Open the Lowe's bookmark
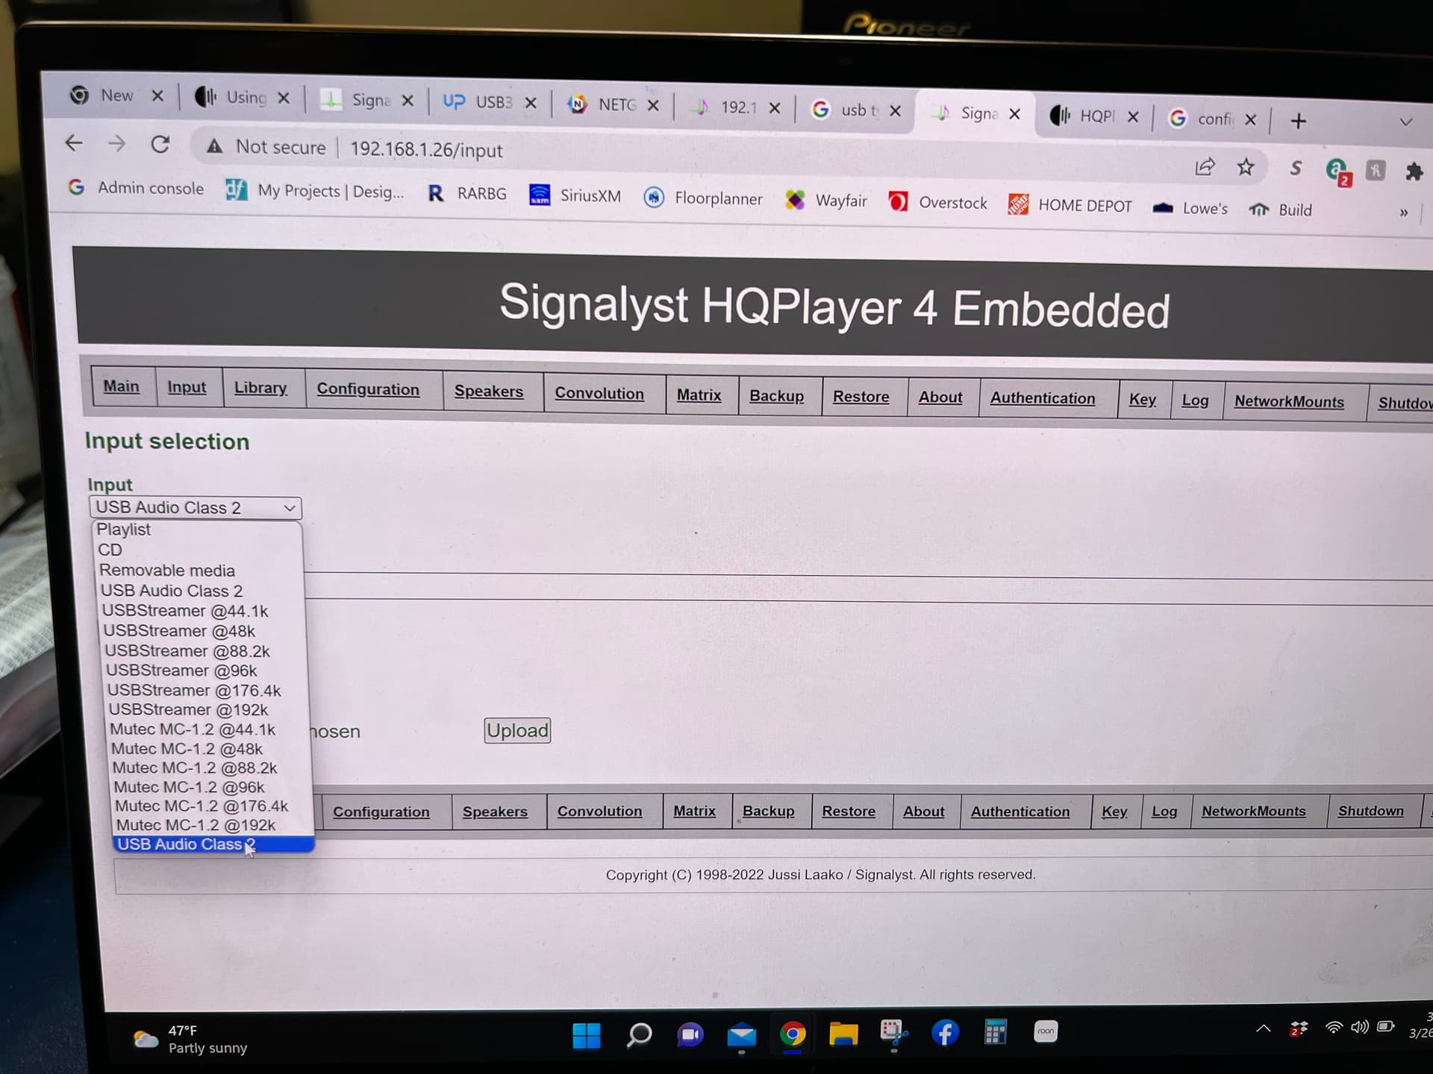 (x=1190, y=208)
